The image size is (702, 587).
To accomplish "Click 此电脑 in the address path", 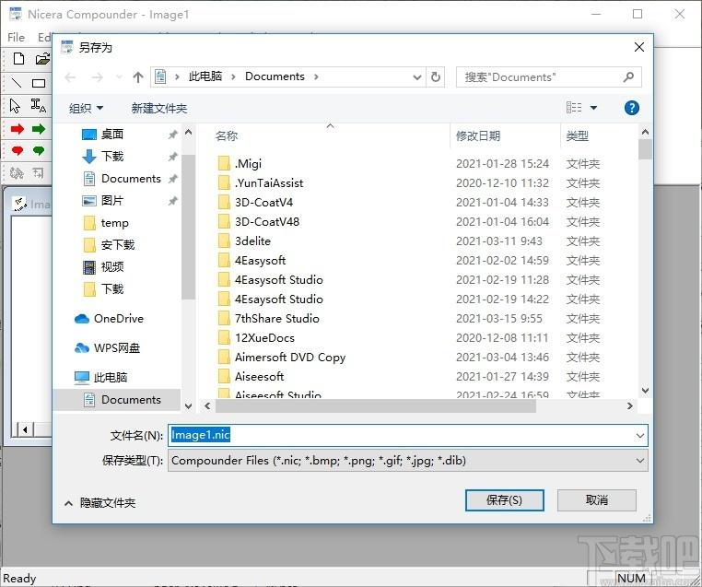I will click(x=205, y=76).
